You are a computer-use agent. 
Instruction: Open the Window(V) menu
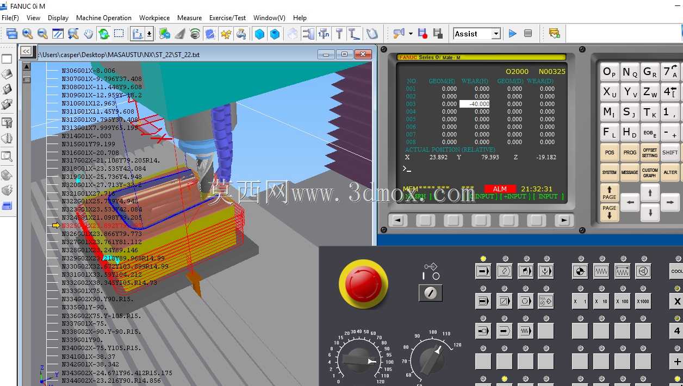coord(269,18)
